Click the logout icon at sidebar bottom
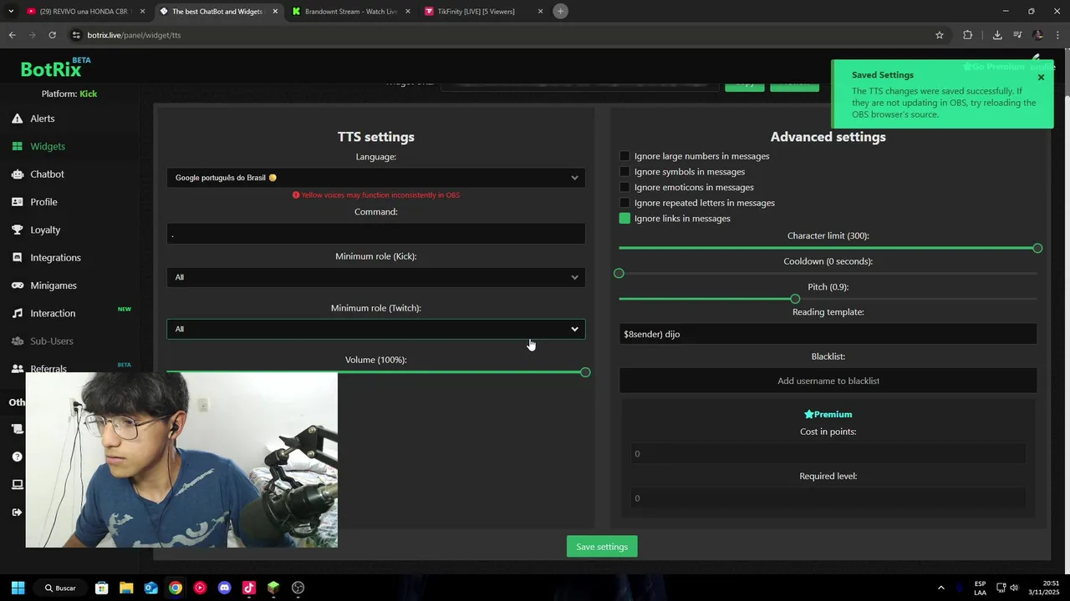This screenshot has width=1070, height=601. tap(17, 513)
